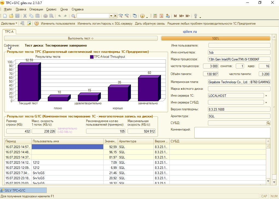Click the Выполнить тест button
Image resolution: width=279 pixels, height=199 pixels.
click(x=81, y=38)
